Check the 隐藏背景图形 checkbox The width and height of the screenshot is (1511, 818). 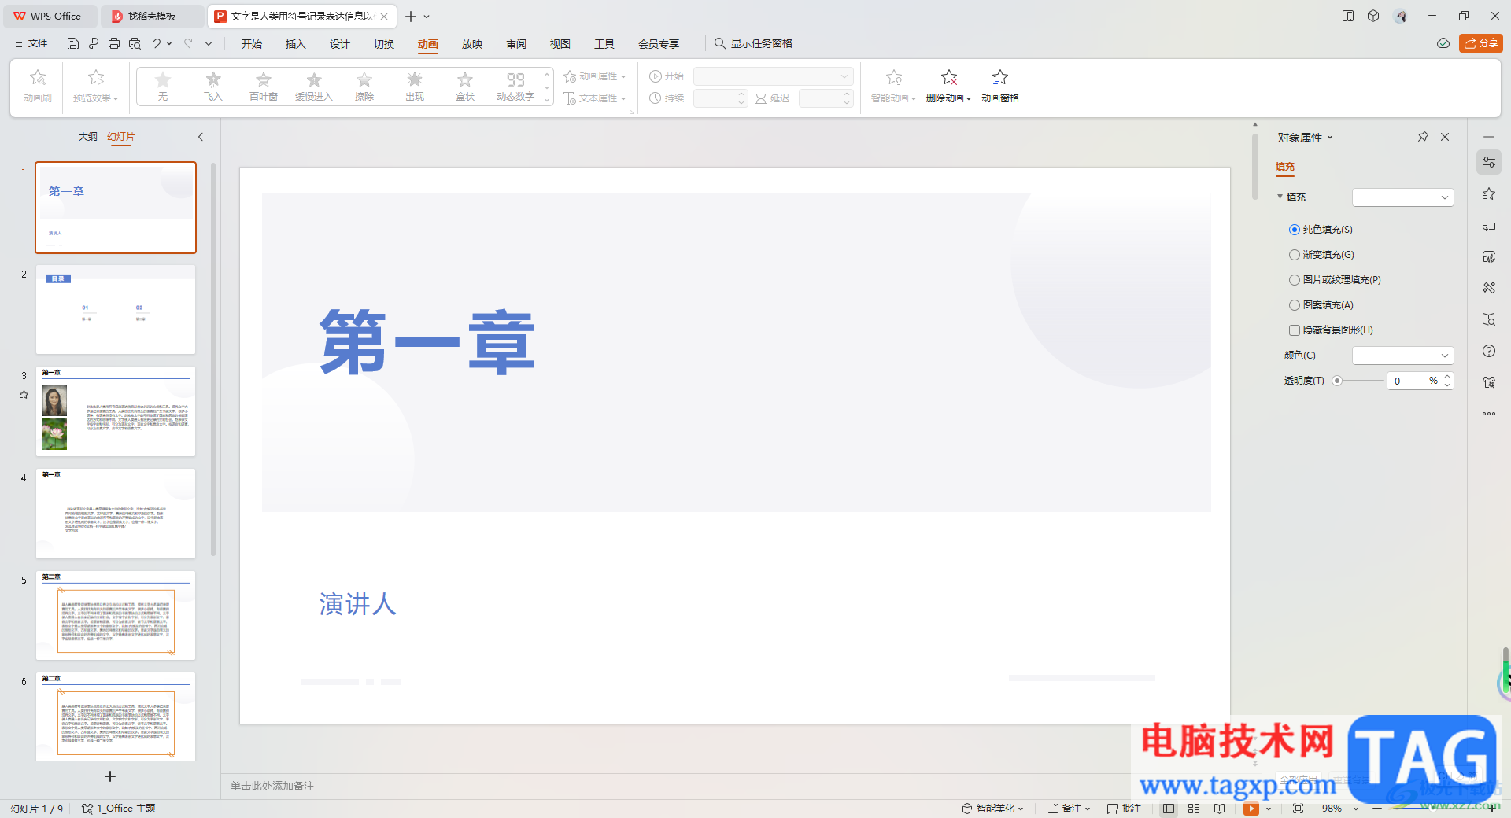pos(1295,330)
